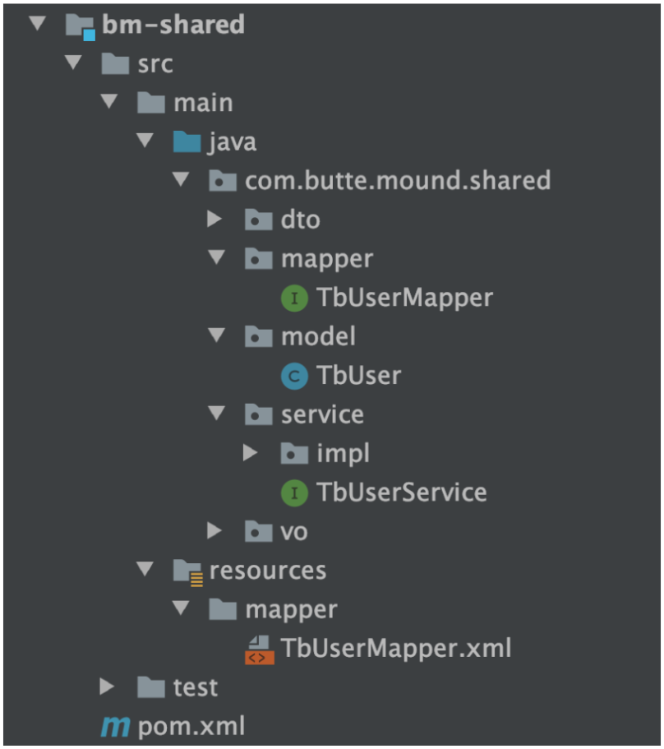Select the pom.xml file name
664x749 pixels.
191,726
